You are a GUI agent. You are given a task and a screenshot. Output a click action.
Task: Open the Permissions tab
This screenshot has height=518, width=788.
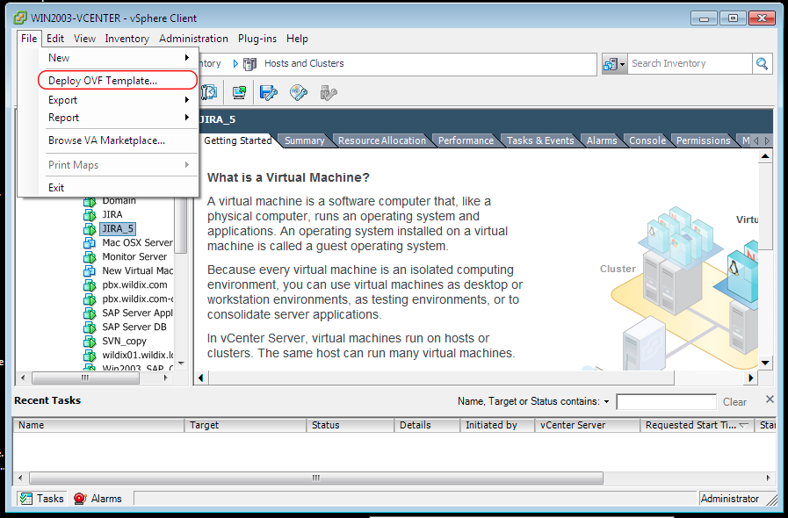click(x=703, y=140)
